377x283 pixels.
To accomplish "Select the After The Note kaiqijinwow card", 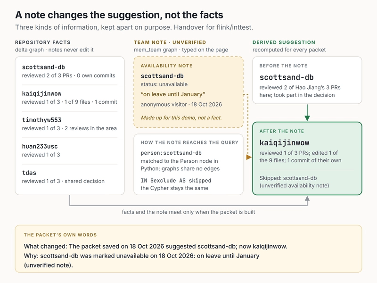I will 307,158.
